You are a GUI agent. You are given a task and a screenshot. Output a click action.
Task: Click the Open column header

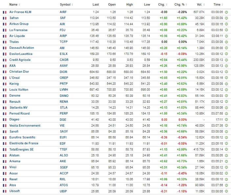coord(112,5)
